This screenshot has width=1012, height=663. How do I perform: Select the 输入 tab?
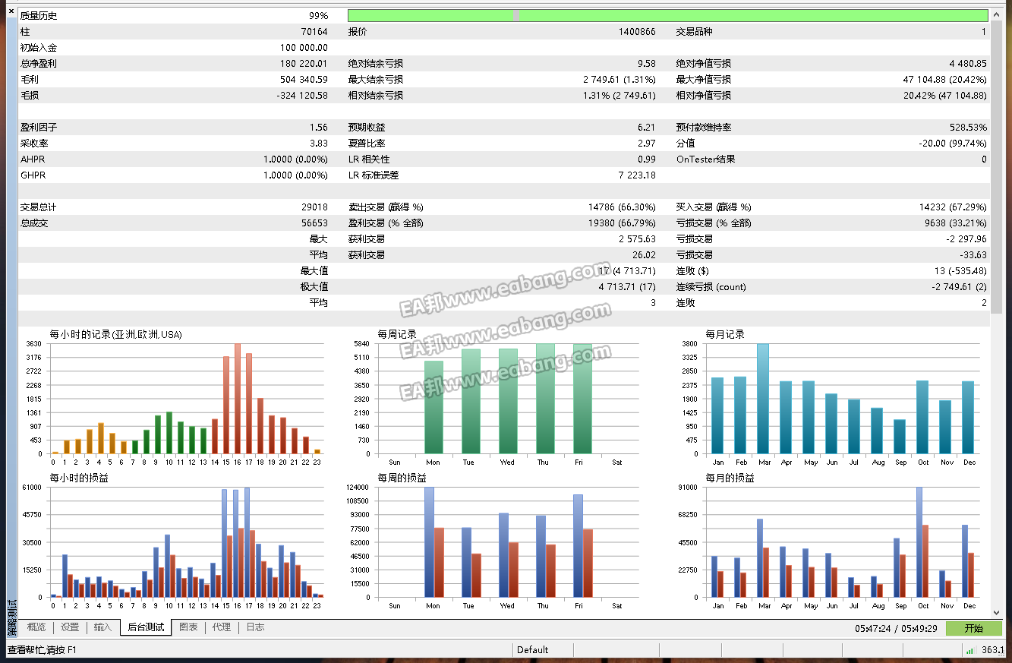click(102, 627)
